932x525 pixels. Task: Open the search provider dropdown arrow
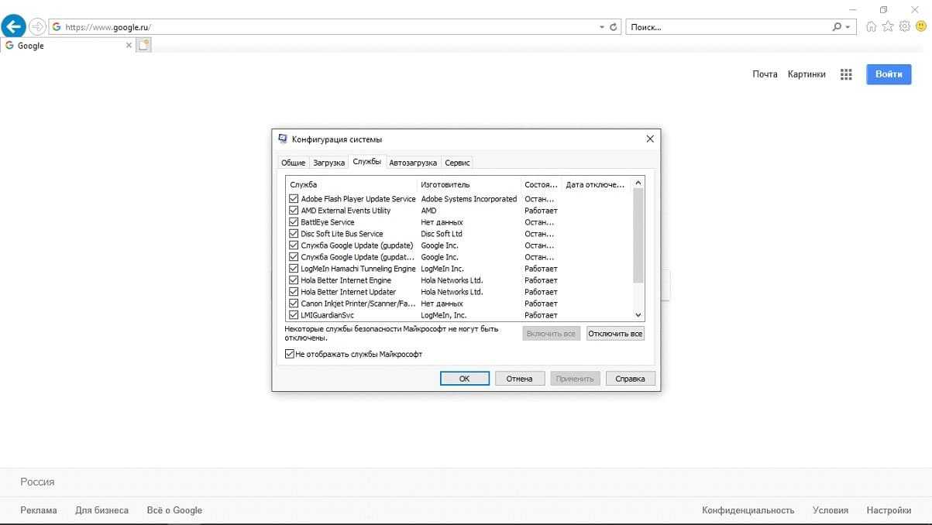pyautogui.click(x=848, y=27)
